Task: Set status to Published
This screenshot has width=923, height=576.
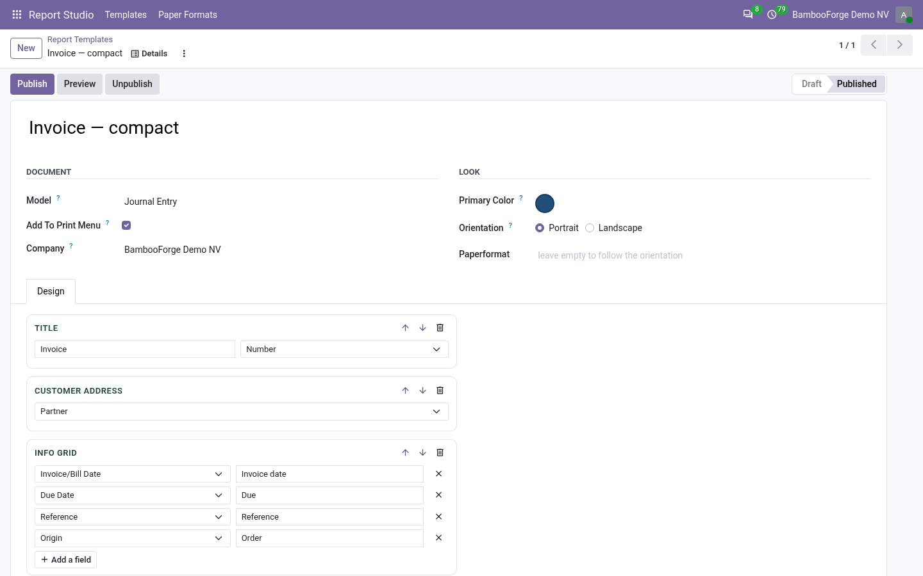Action: coord(856,84)
